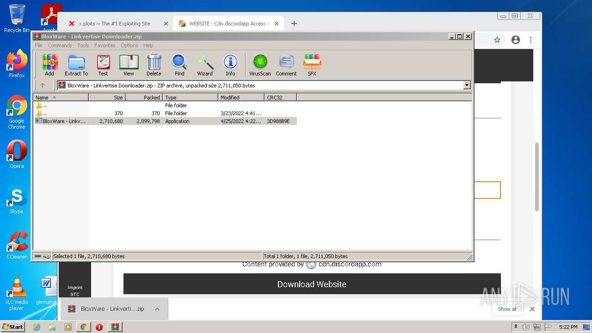The height and width of the screenshot is (333, 592).
Task: Open Chrome three-dot menu
Action: 531,40
